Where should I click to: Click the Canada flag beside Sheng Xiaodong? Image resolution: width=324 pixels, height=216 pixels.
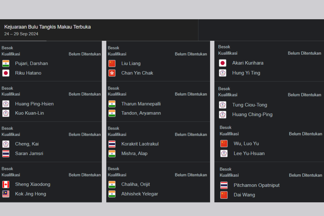coord(6,184)
